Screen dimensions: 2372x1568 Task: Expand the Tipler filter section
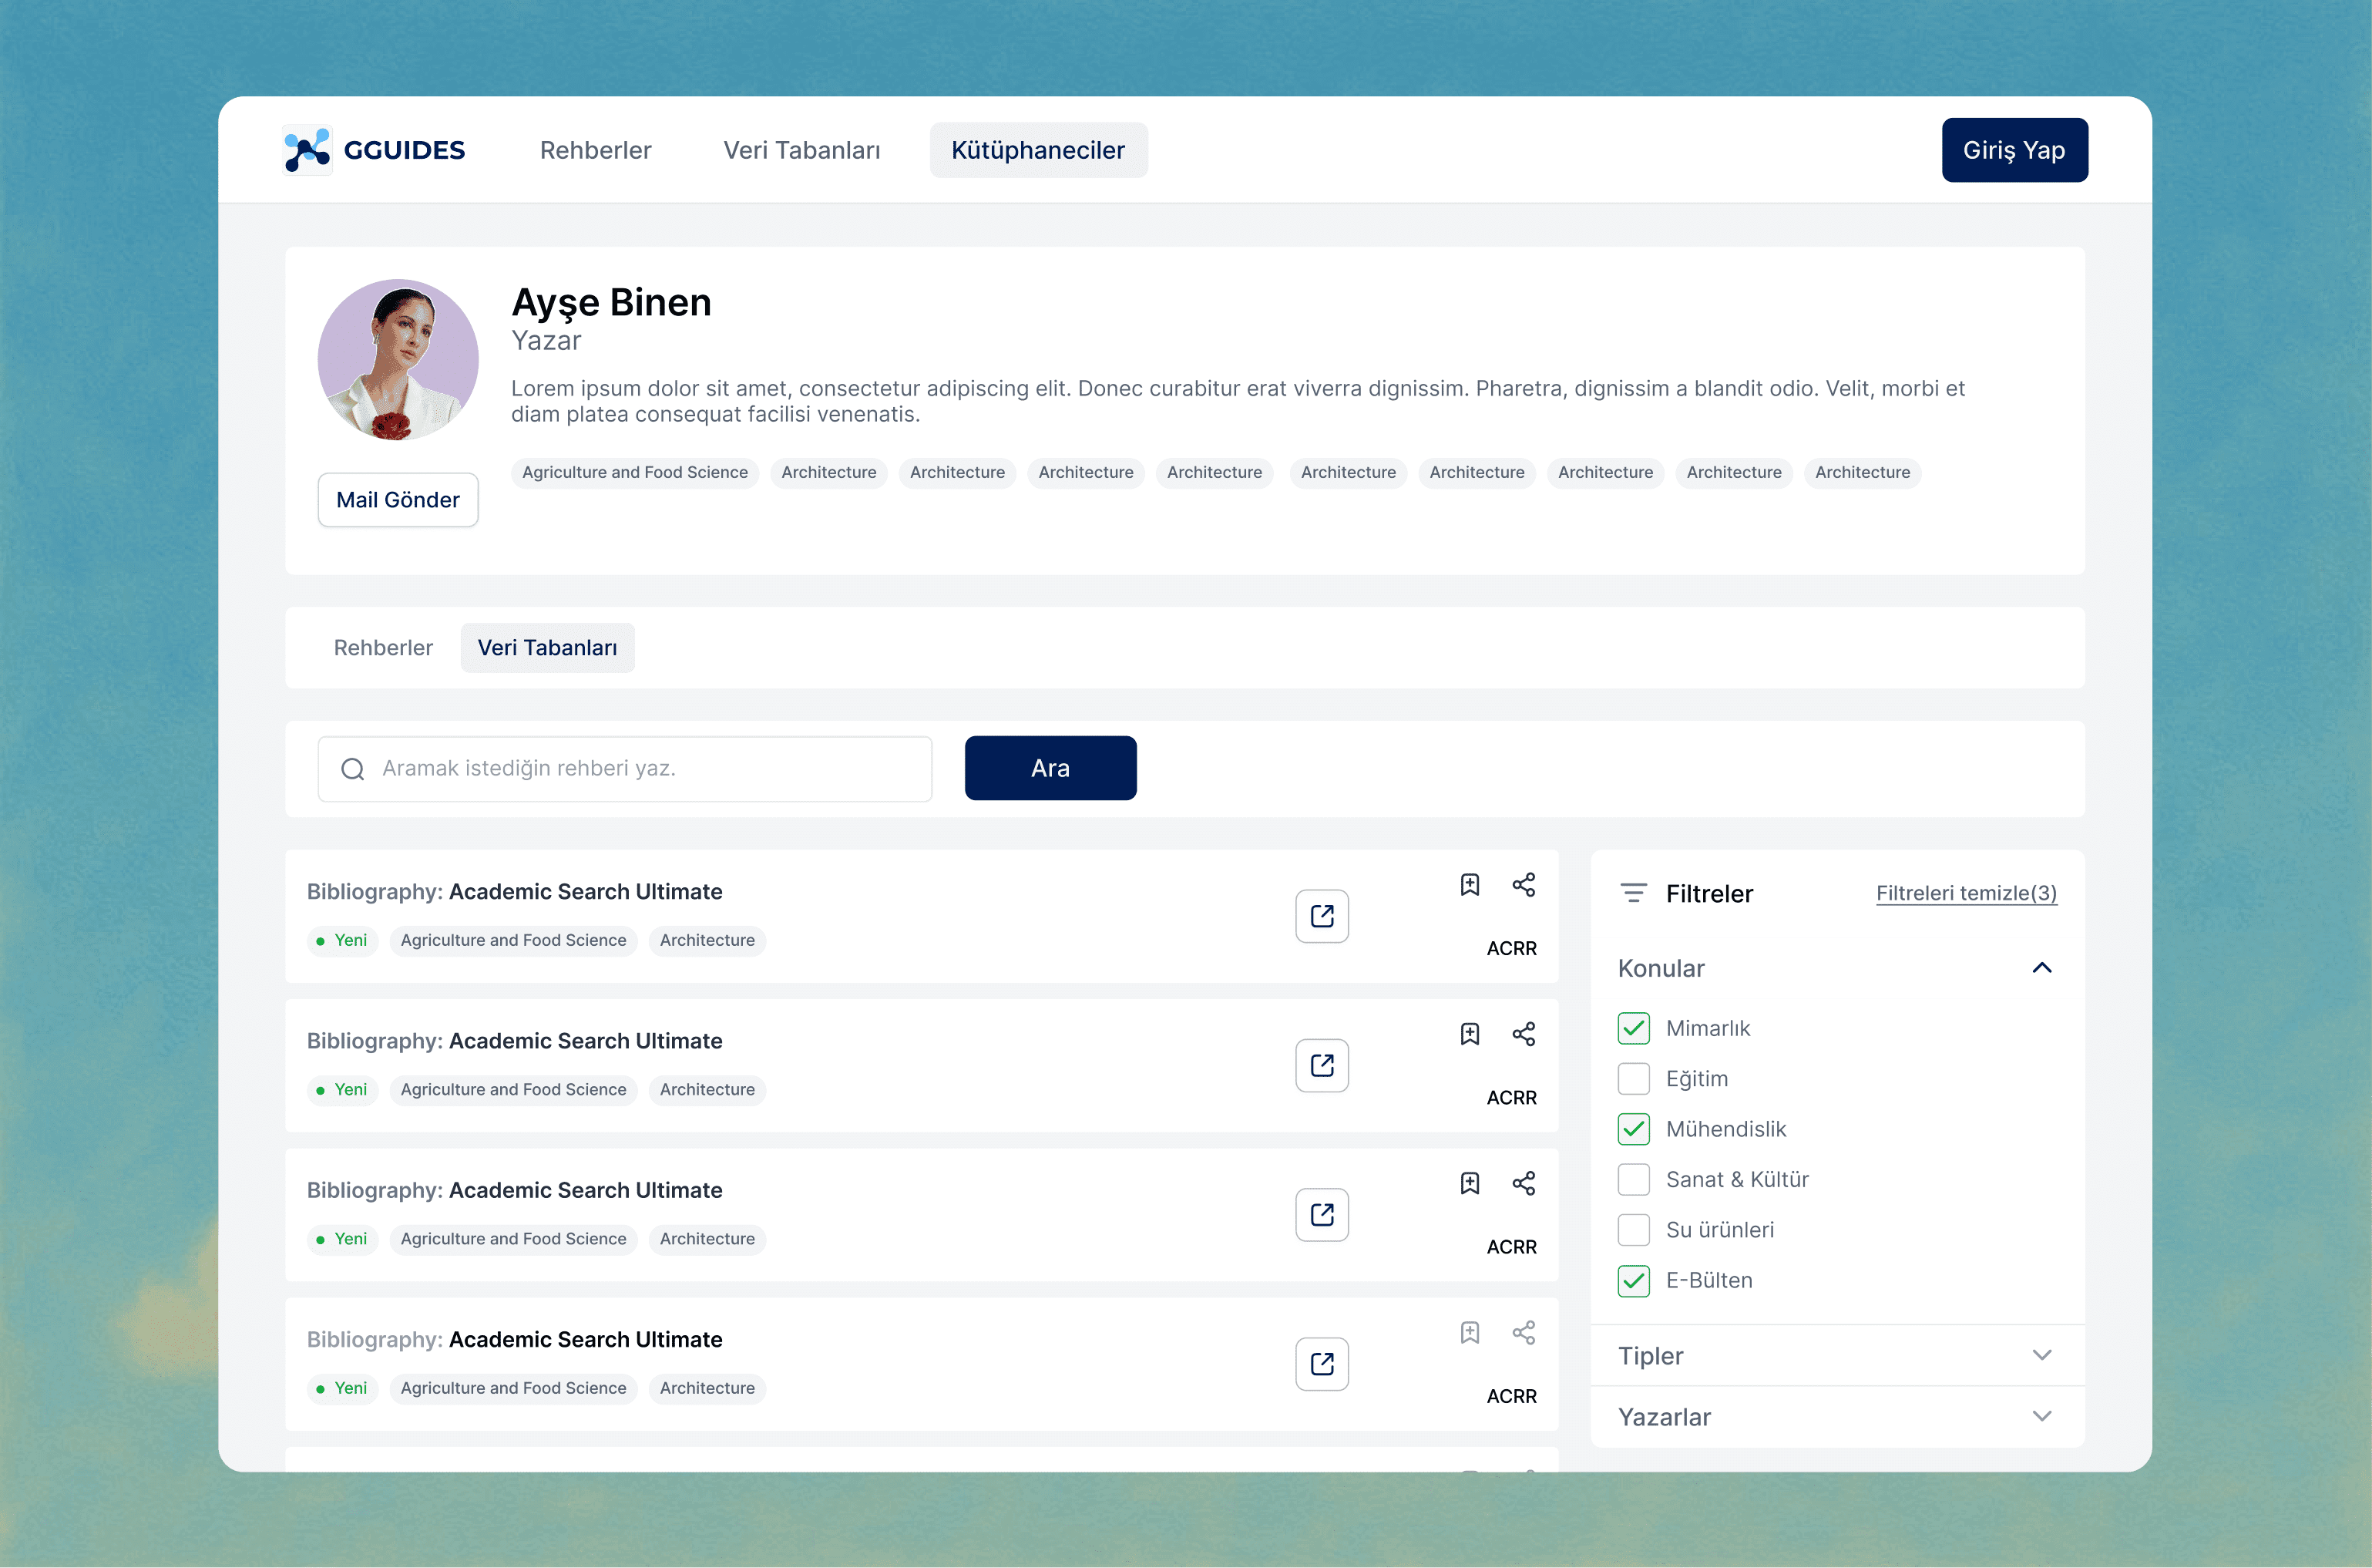(x=2041, y=1355)
